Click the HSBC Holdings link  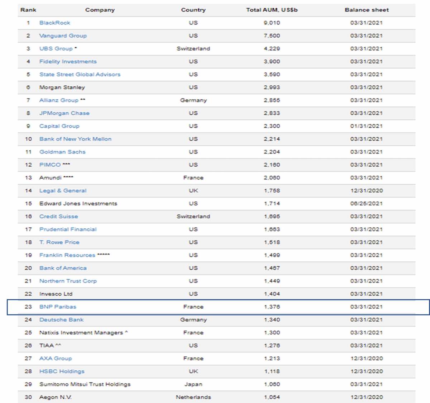tap(62, 371)
